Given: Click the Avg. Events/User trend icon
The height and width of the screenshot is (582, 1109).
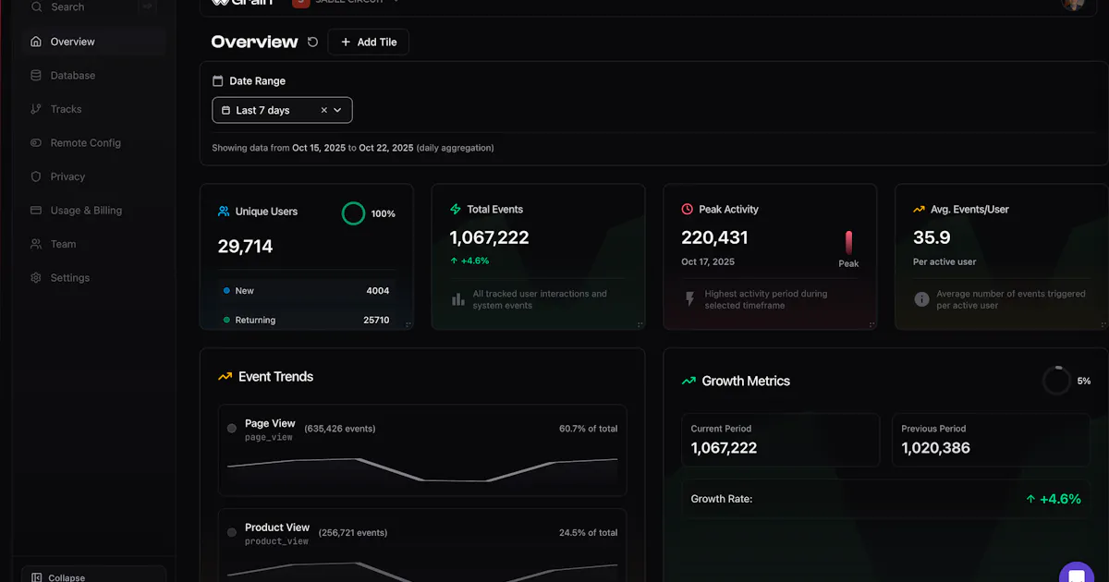Looking at the screenshot, I should [x=920, y=210].
